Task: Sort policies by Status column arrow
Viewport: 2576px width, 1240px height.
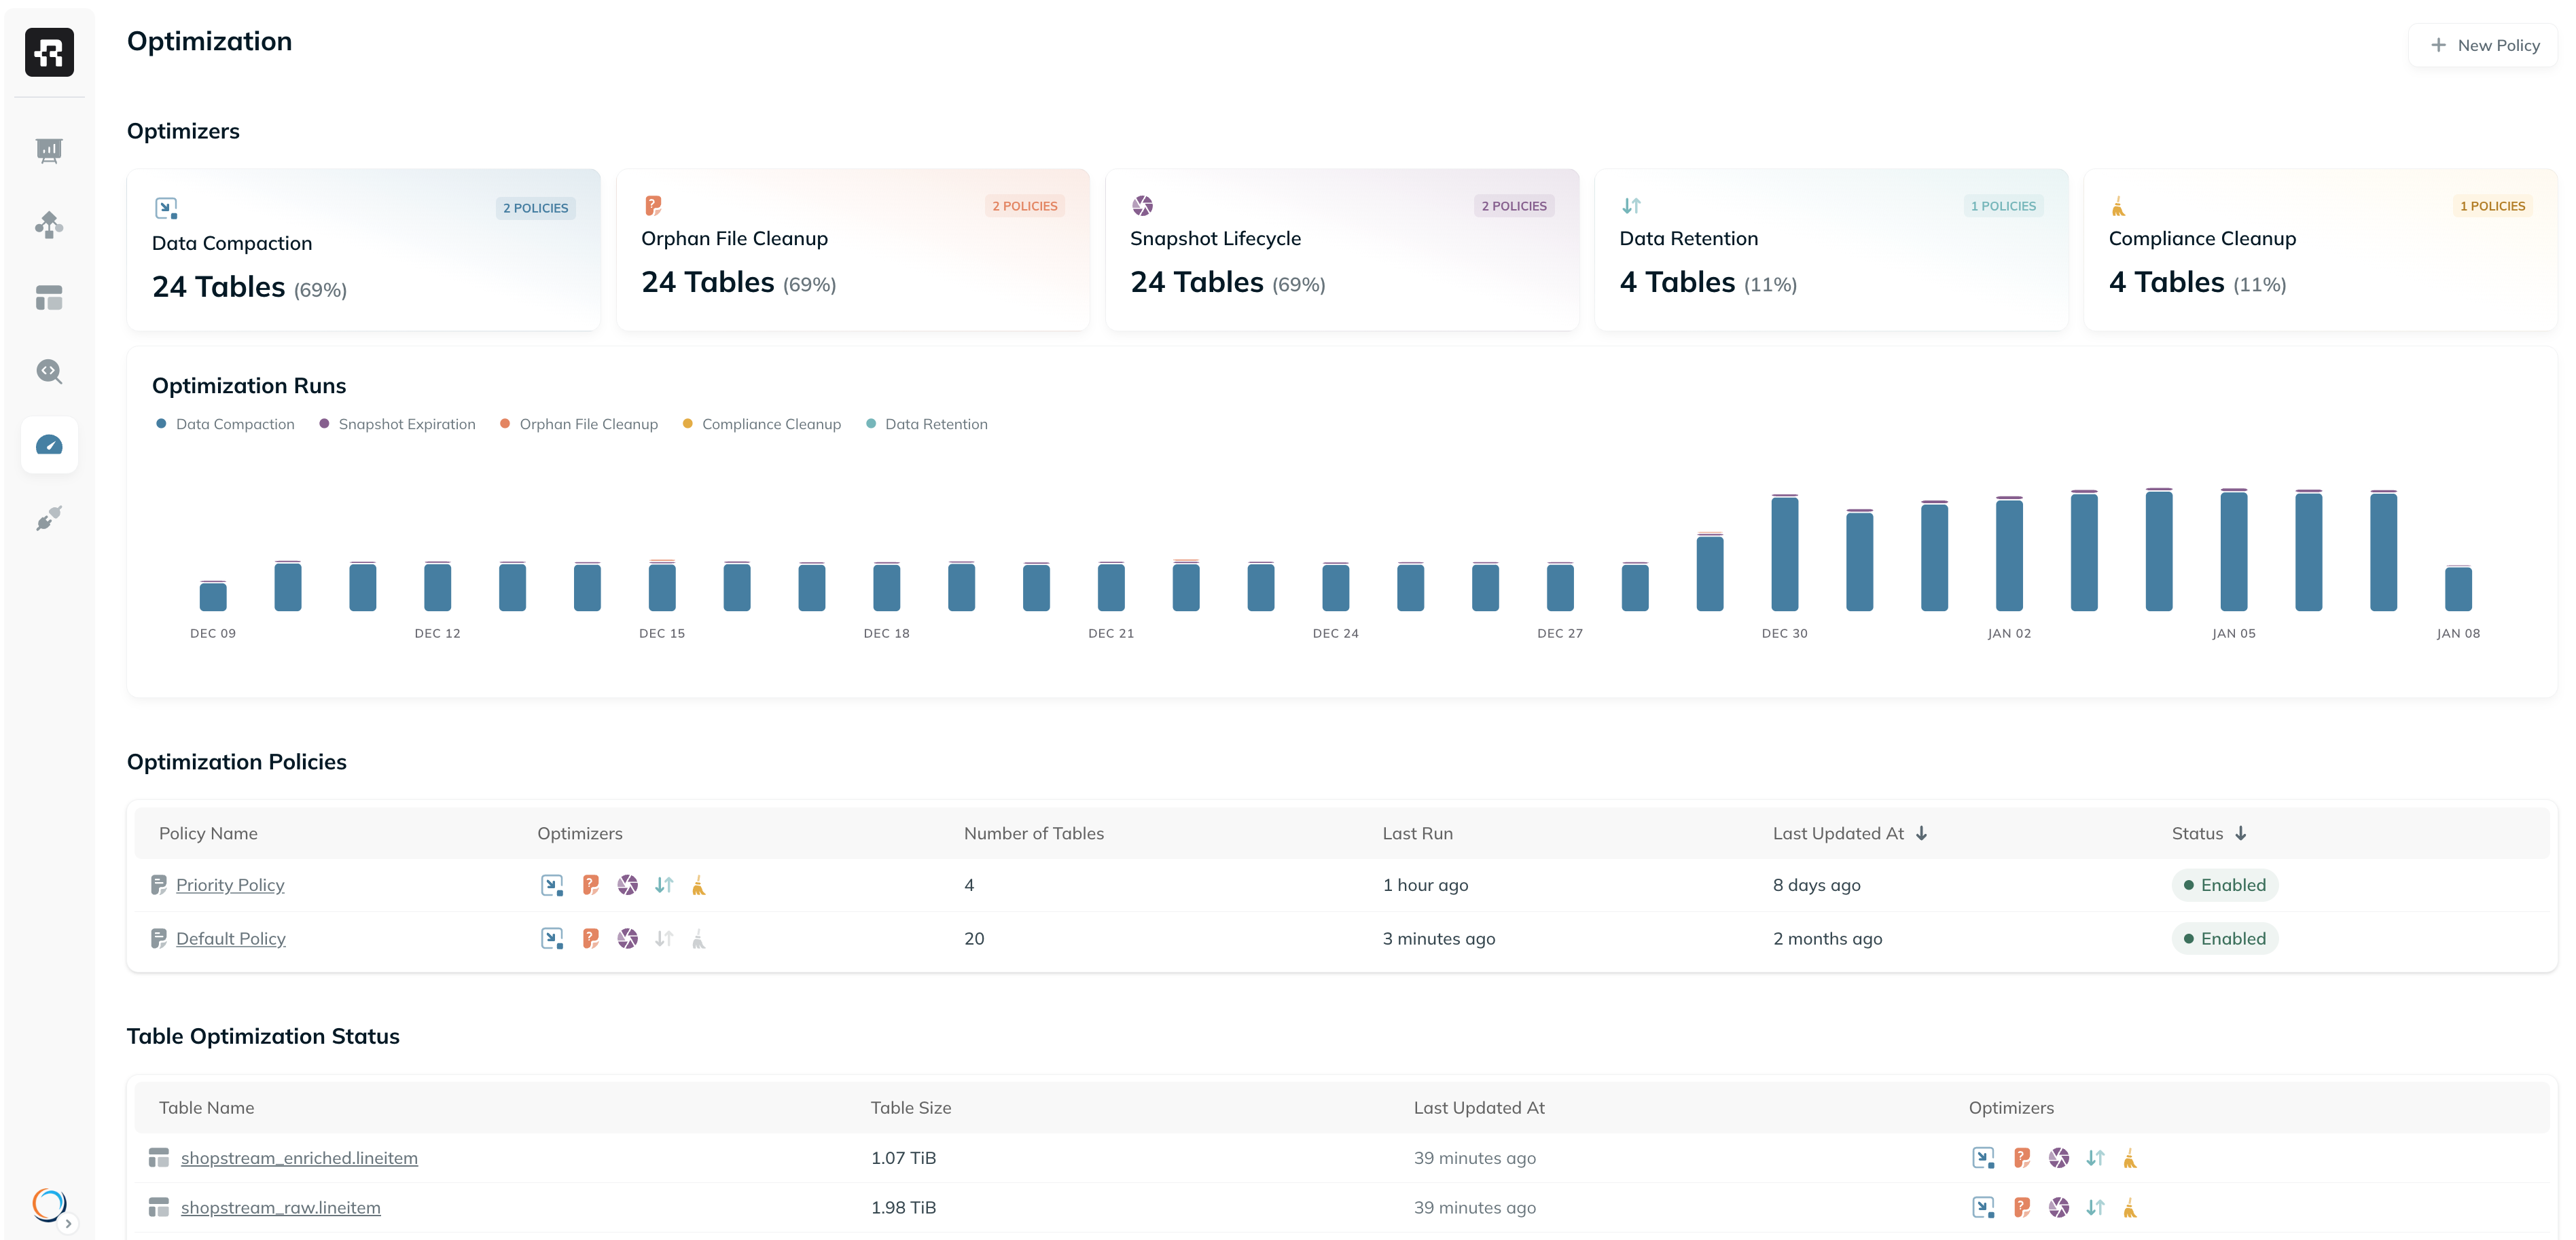Action: (2241, 834)
